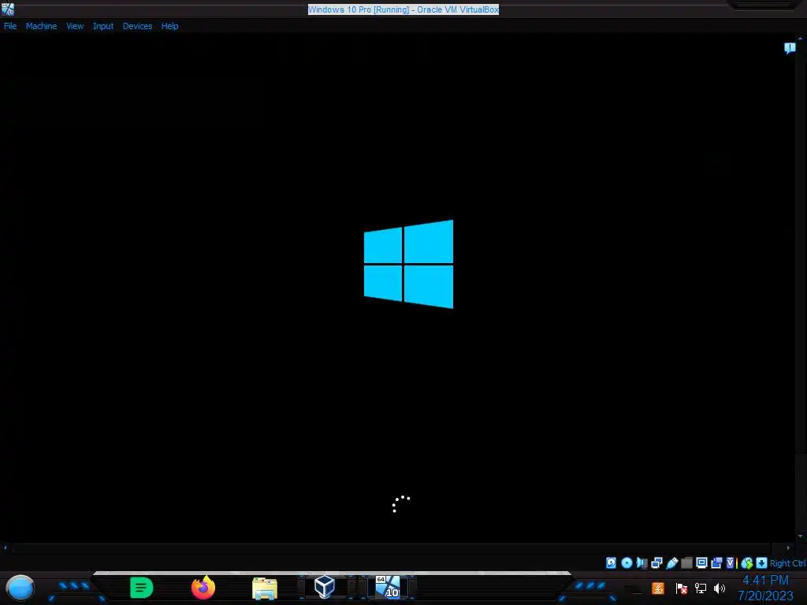Click the network adapters indicator
Screen dimensions: 807x605
656,562
